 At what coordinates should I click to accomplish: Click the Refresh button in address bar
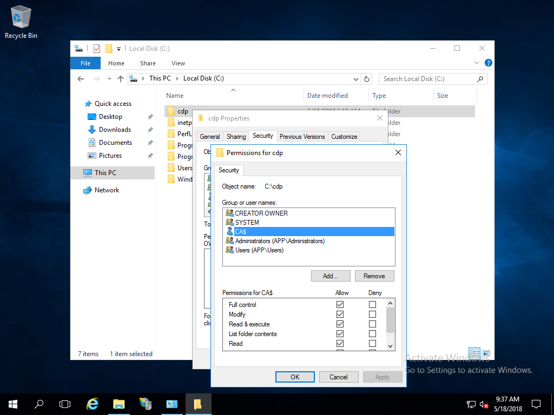click(x=367, y=79)
